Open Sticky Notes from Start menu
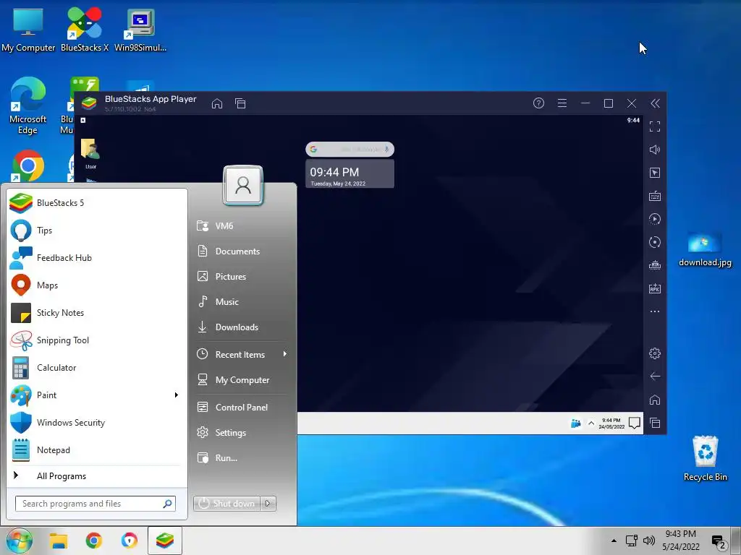 pyautogui.click(x=97, y=312)
